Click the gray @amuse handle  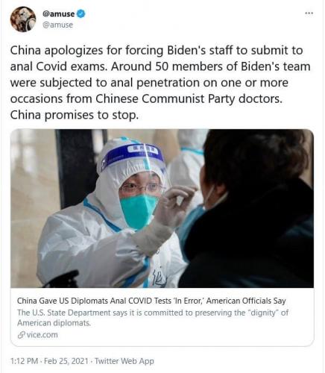pos(57,25)
